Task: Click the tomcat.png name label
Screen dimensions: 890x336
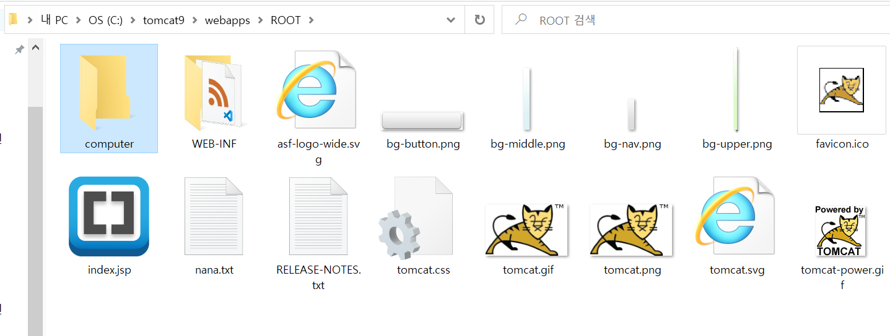Action: coord(632,270)
